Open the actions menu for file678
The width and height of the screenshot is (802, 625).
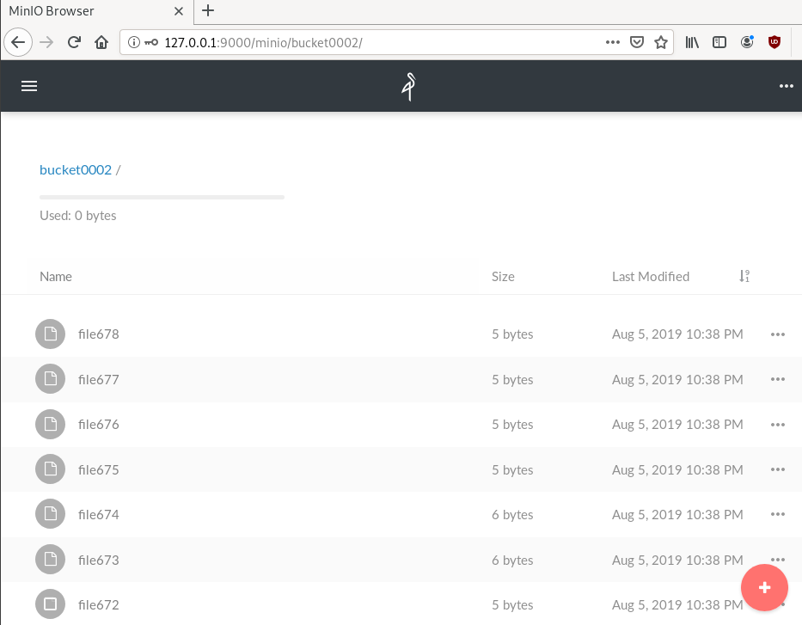(x=777, y=334)
